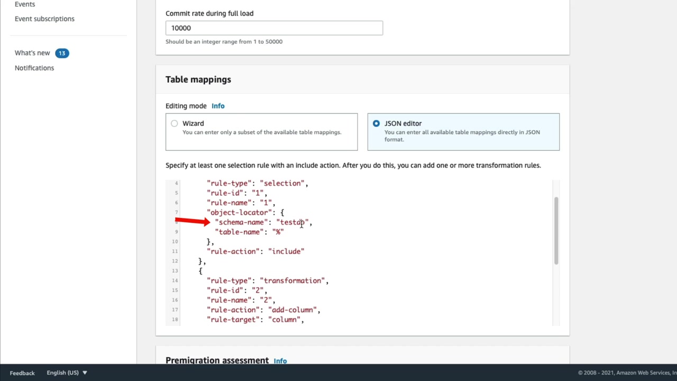Focus the Commit rate during full load field

pyautogui.click(x=274, y=28)
